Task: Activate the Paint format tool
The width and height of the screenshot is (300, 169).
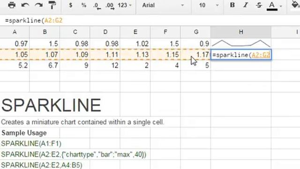Action: [52, 5]
